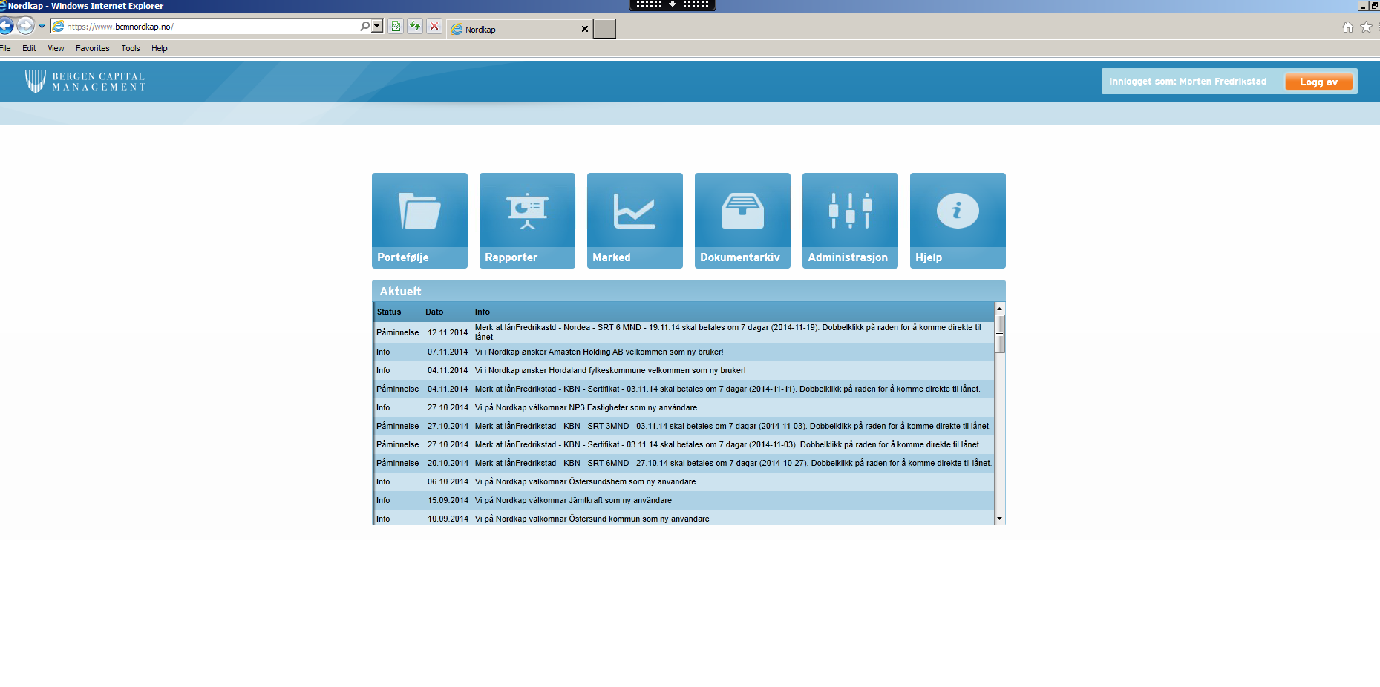Select the NP3 Fastigheter welcome row
Image resolution: width=1380 pixels, height=687 pixels.
pos(684,407)
